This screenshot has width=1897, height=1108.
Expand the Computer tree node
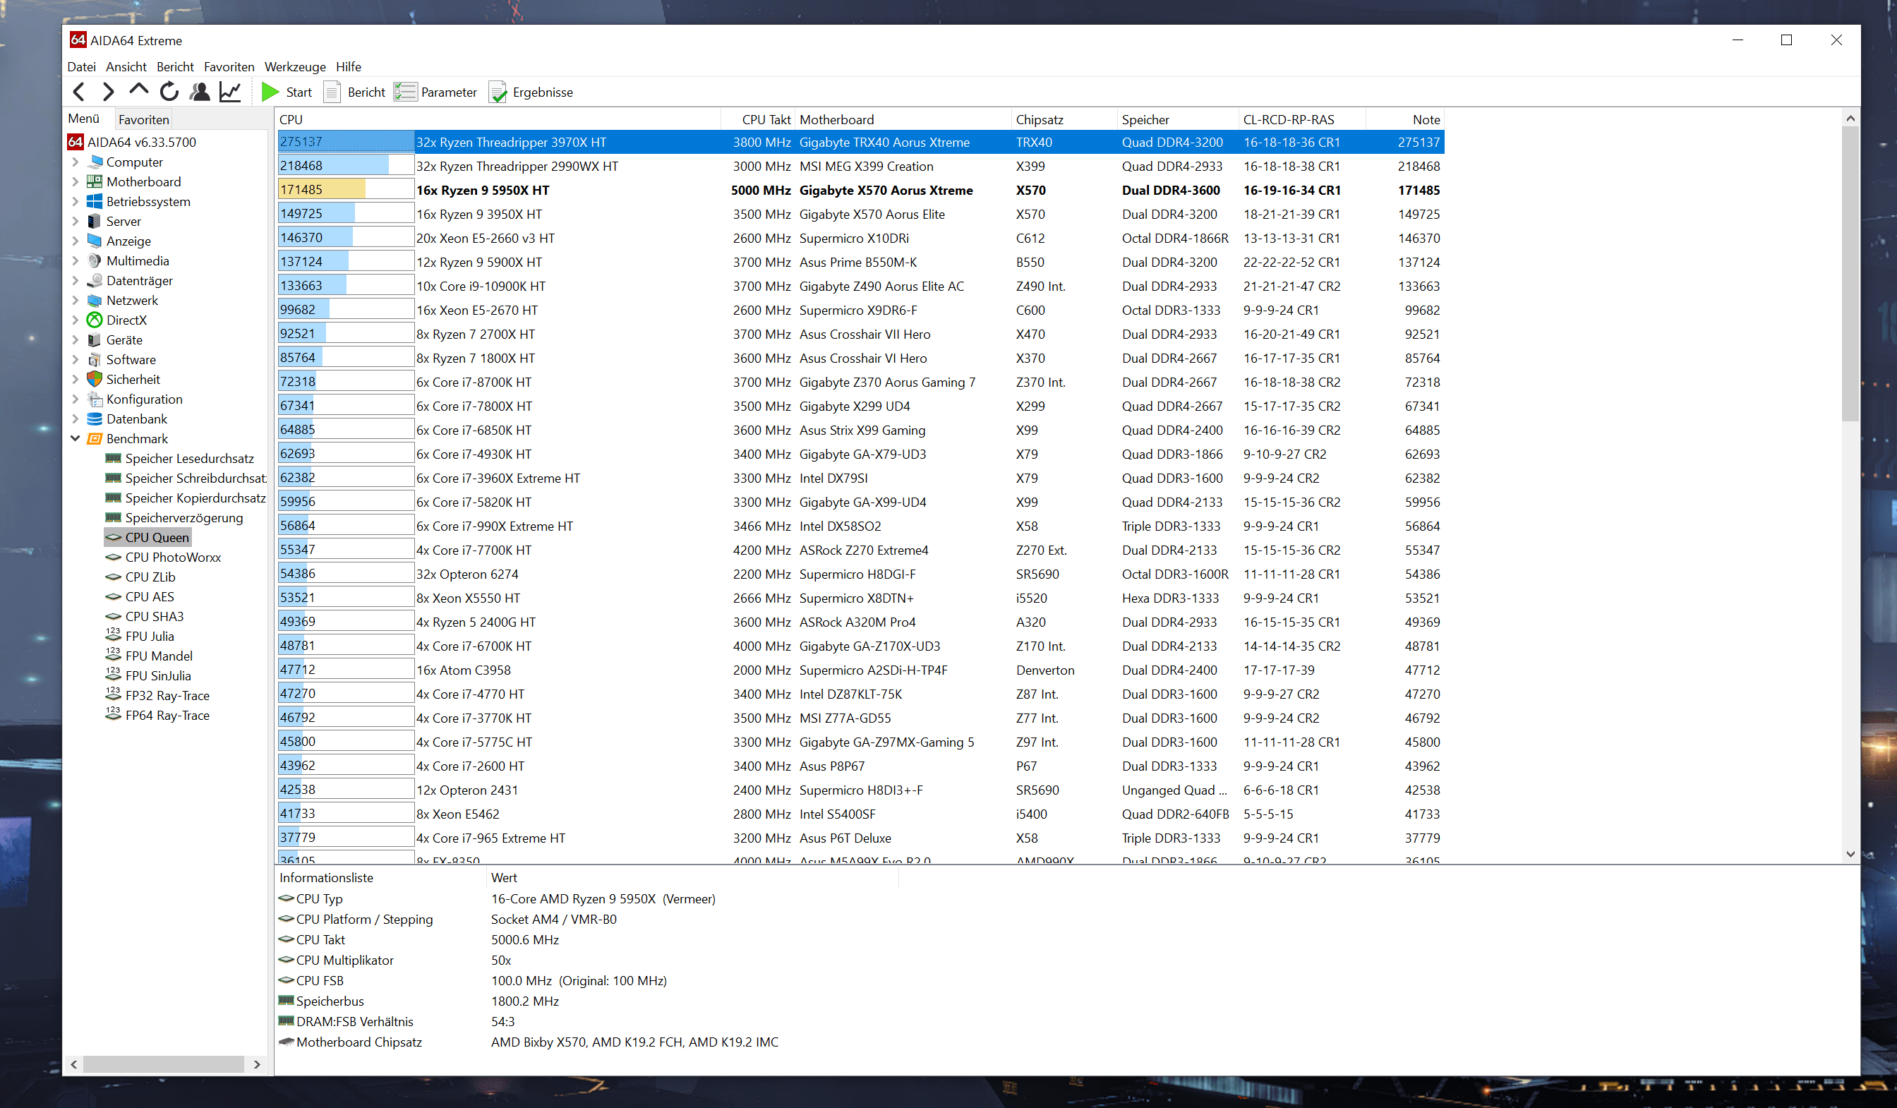coord(76,162)
